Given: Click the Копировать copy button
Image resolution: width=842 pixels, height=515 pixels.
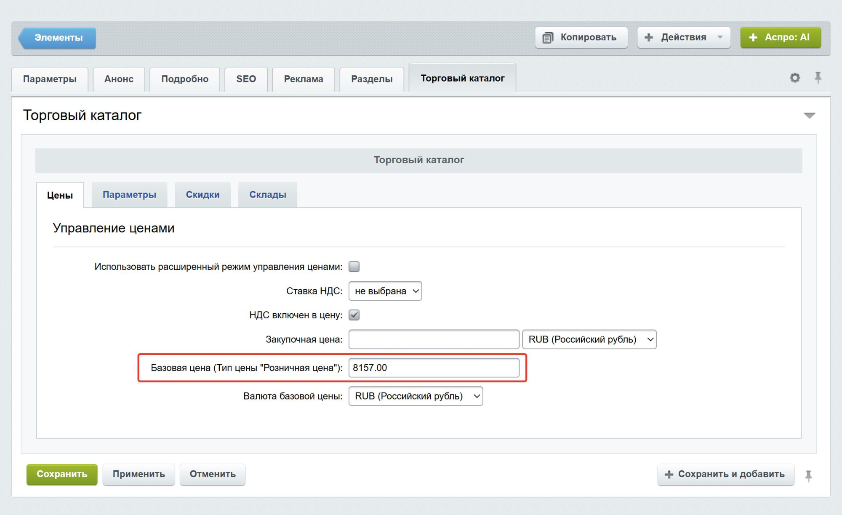Looking at the screenshot, I should click(x=581, y=37).
